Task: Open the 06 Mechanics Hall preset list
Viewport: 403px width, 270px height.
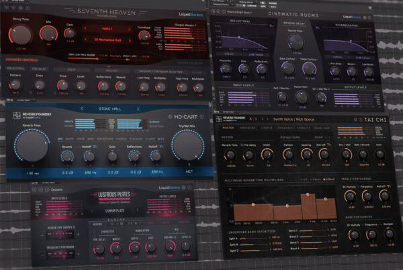Action: point(107,40)
